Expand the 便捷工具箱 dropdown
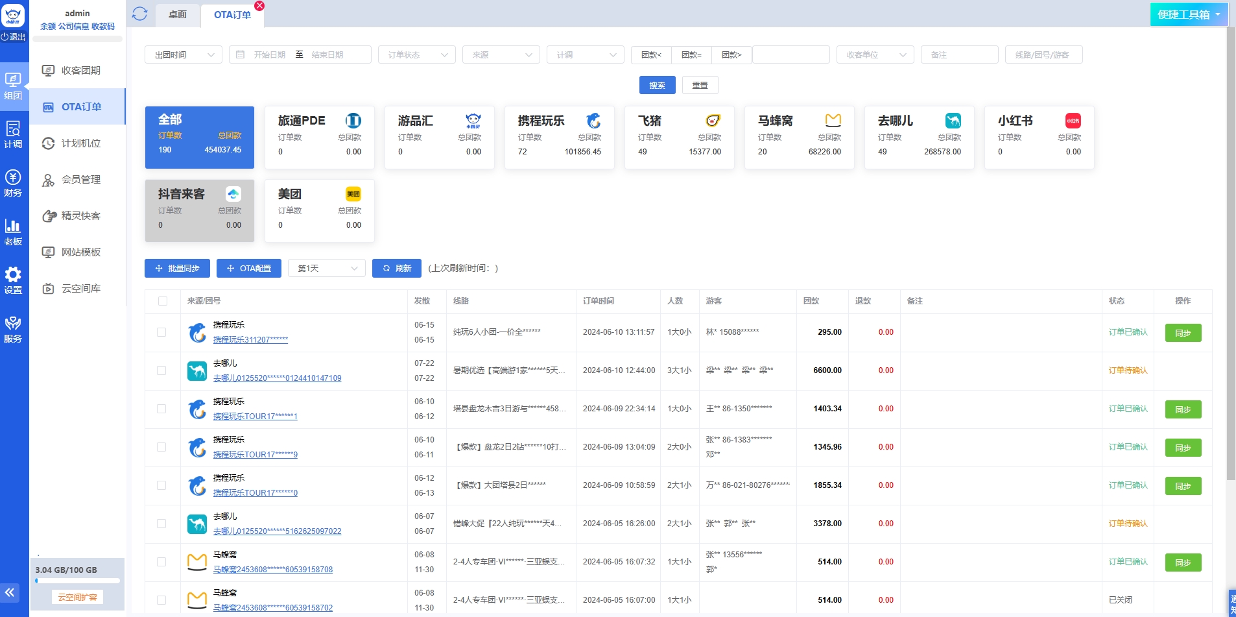The width and height of the screenshot is (1236, 617). [x=1189, y=14]
